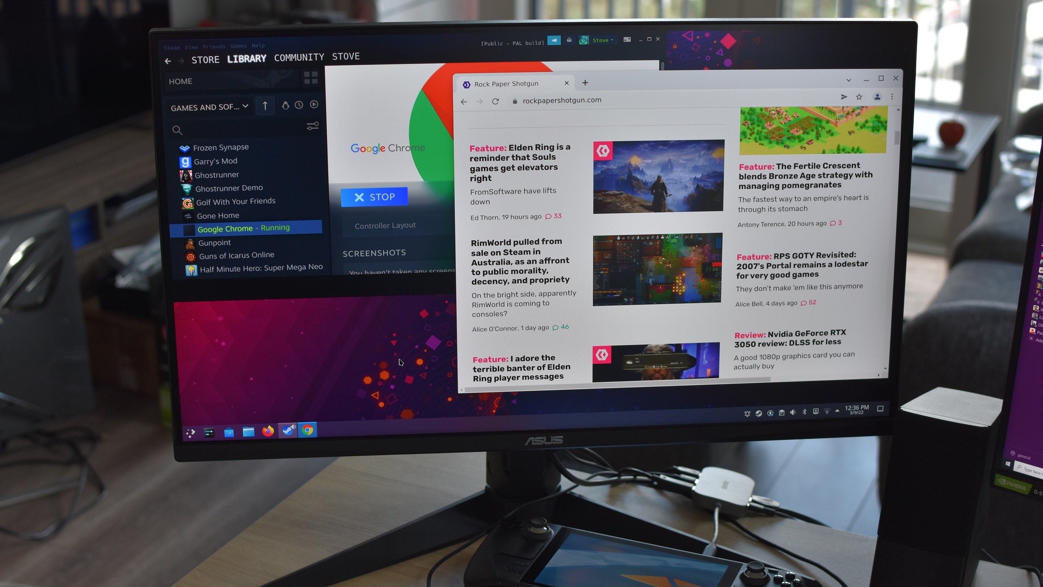Click the STOP button for Google Chrome
This screenshot has width=1043, height=587.
click(x=375, y=197)
